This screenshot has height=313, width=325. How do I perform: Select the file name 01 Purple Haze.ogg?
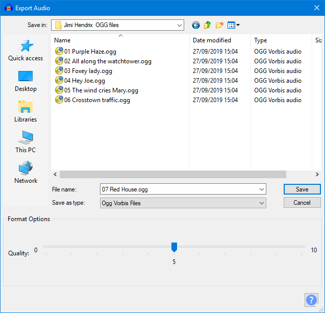coord(90,52)
